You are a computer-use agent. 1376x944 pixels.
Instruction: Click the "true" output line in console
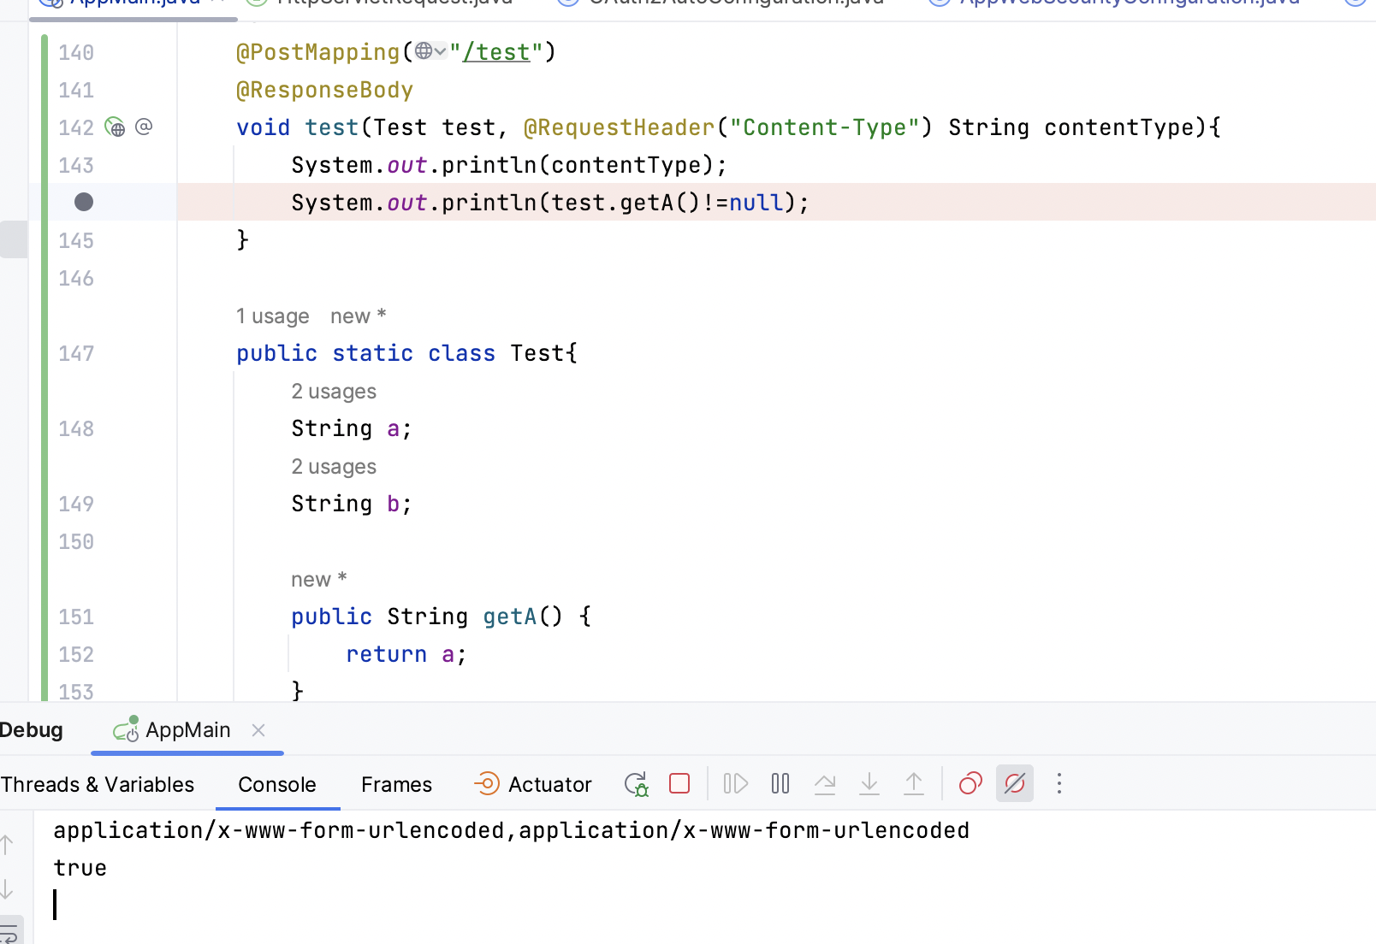(80, 868)
